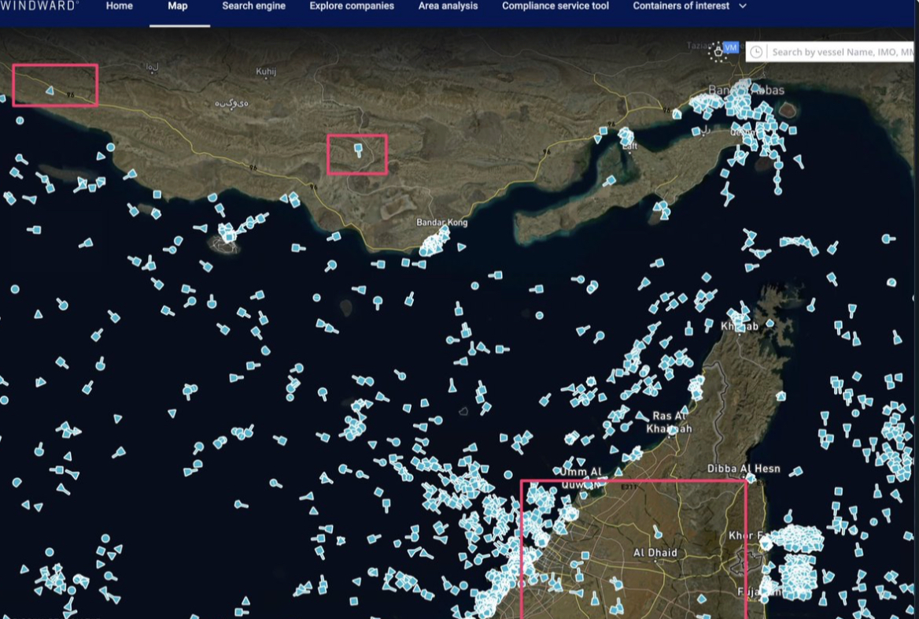This screenshot has width=919, height=619.
Task: Navigate to Area analysis
Action: (448, 6)
